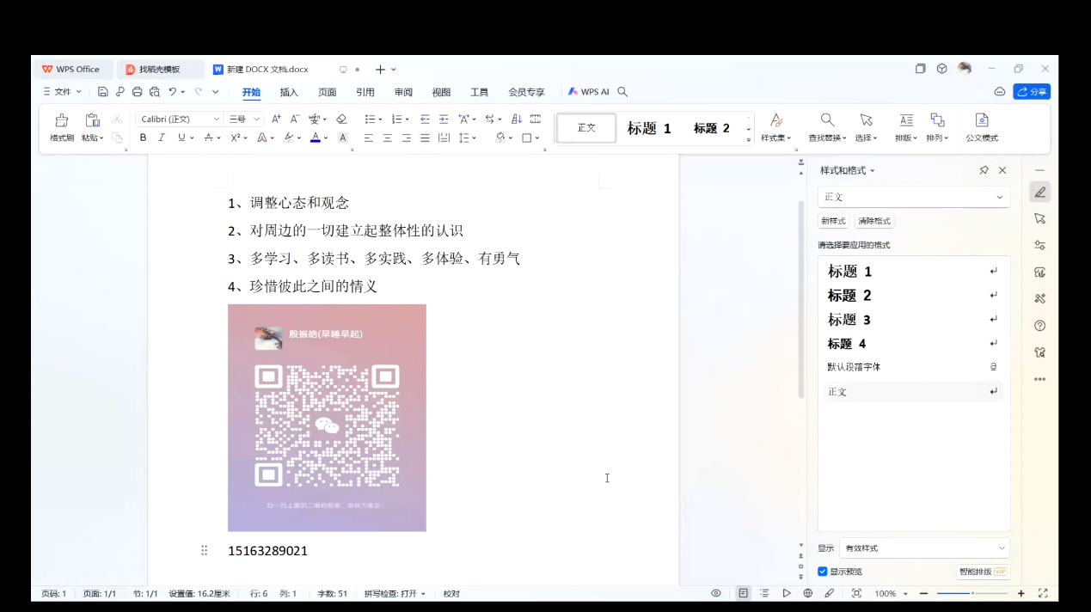Open the 审阅 ribbon tab
This screenshot has height=612, width=1091.
[x=403, y=92]
